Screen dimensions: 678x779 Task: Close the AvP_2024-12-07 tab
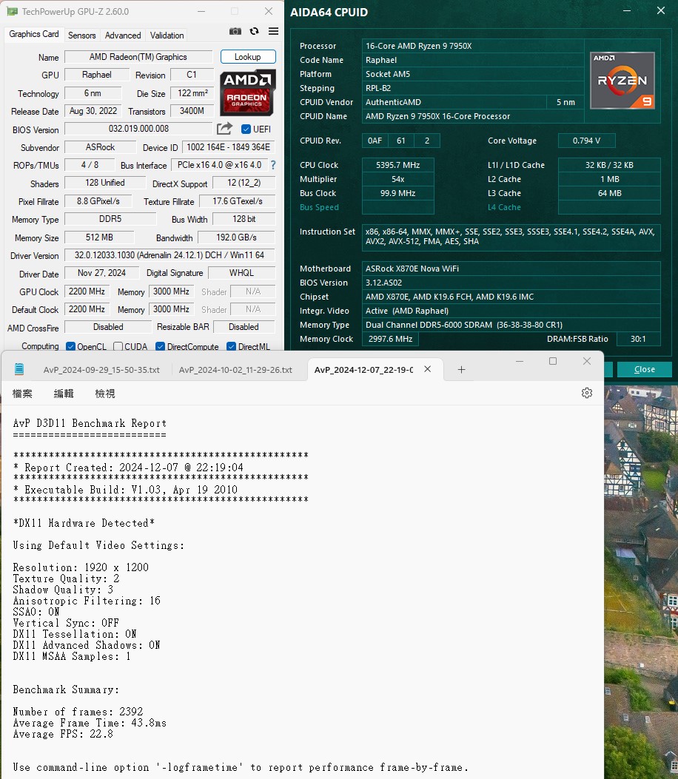pos(428,369)
